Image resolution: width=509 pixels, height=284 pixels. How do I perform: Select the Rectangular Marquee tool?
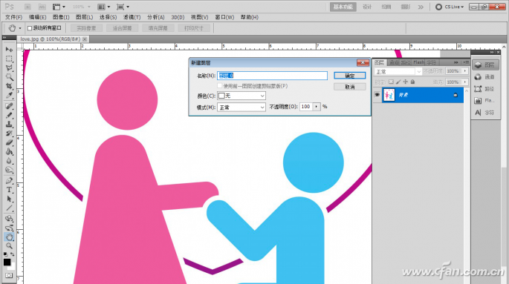tap(9, 59)
